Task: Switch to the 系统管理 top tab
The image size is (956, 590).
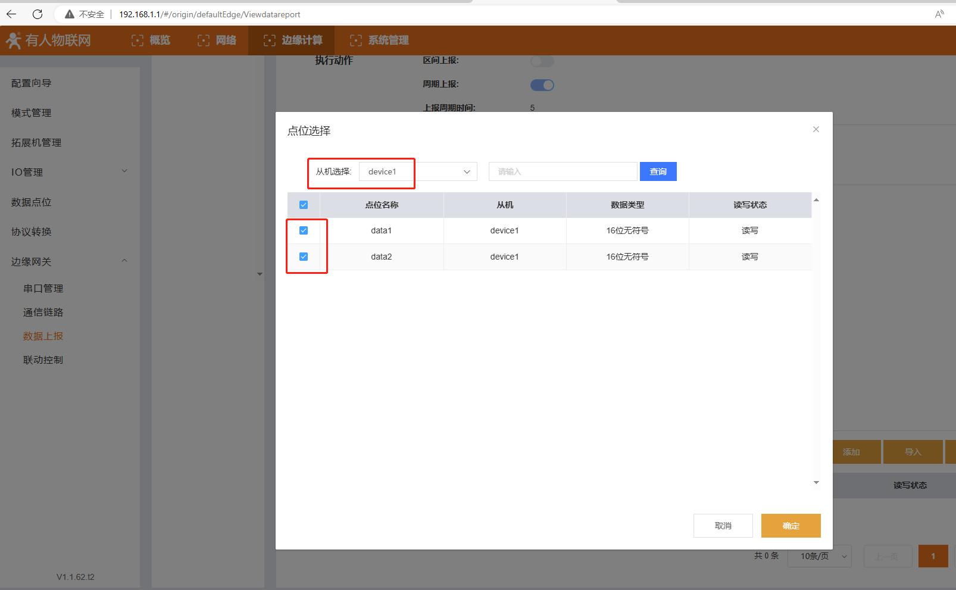Action: coord(380,40)
